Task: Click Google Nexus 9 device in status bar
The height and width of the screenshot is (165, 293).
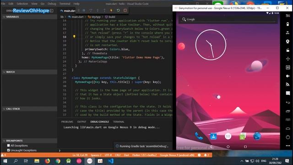Action: pos(177,155)
